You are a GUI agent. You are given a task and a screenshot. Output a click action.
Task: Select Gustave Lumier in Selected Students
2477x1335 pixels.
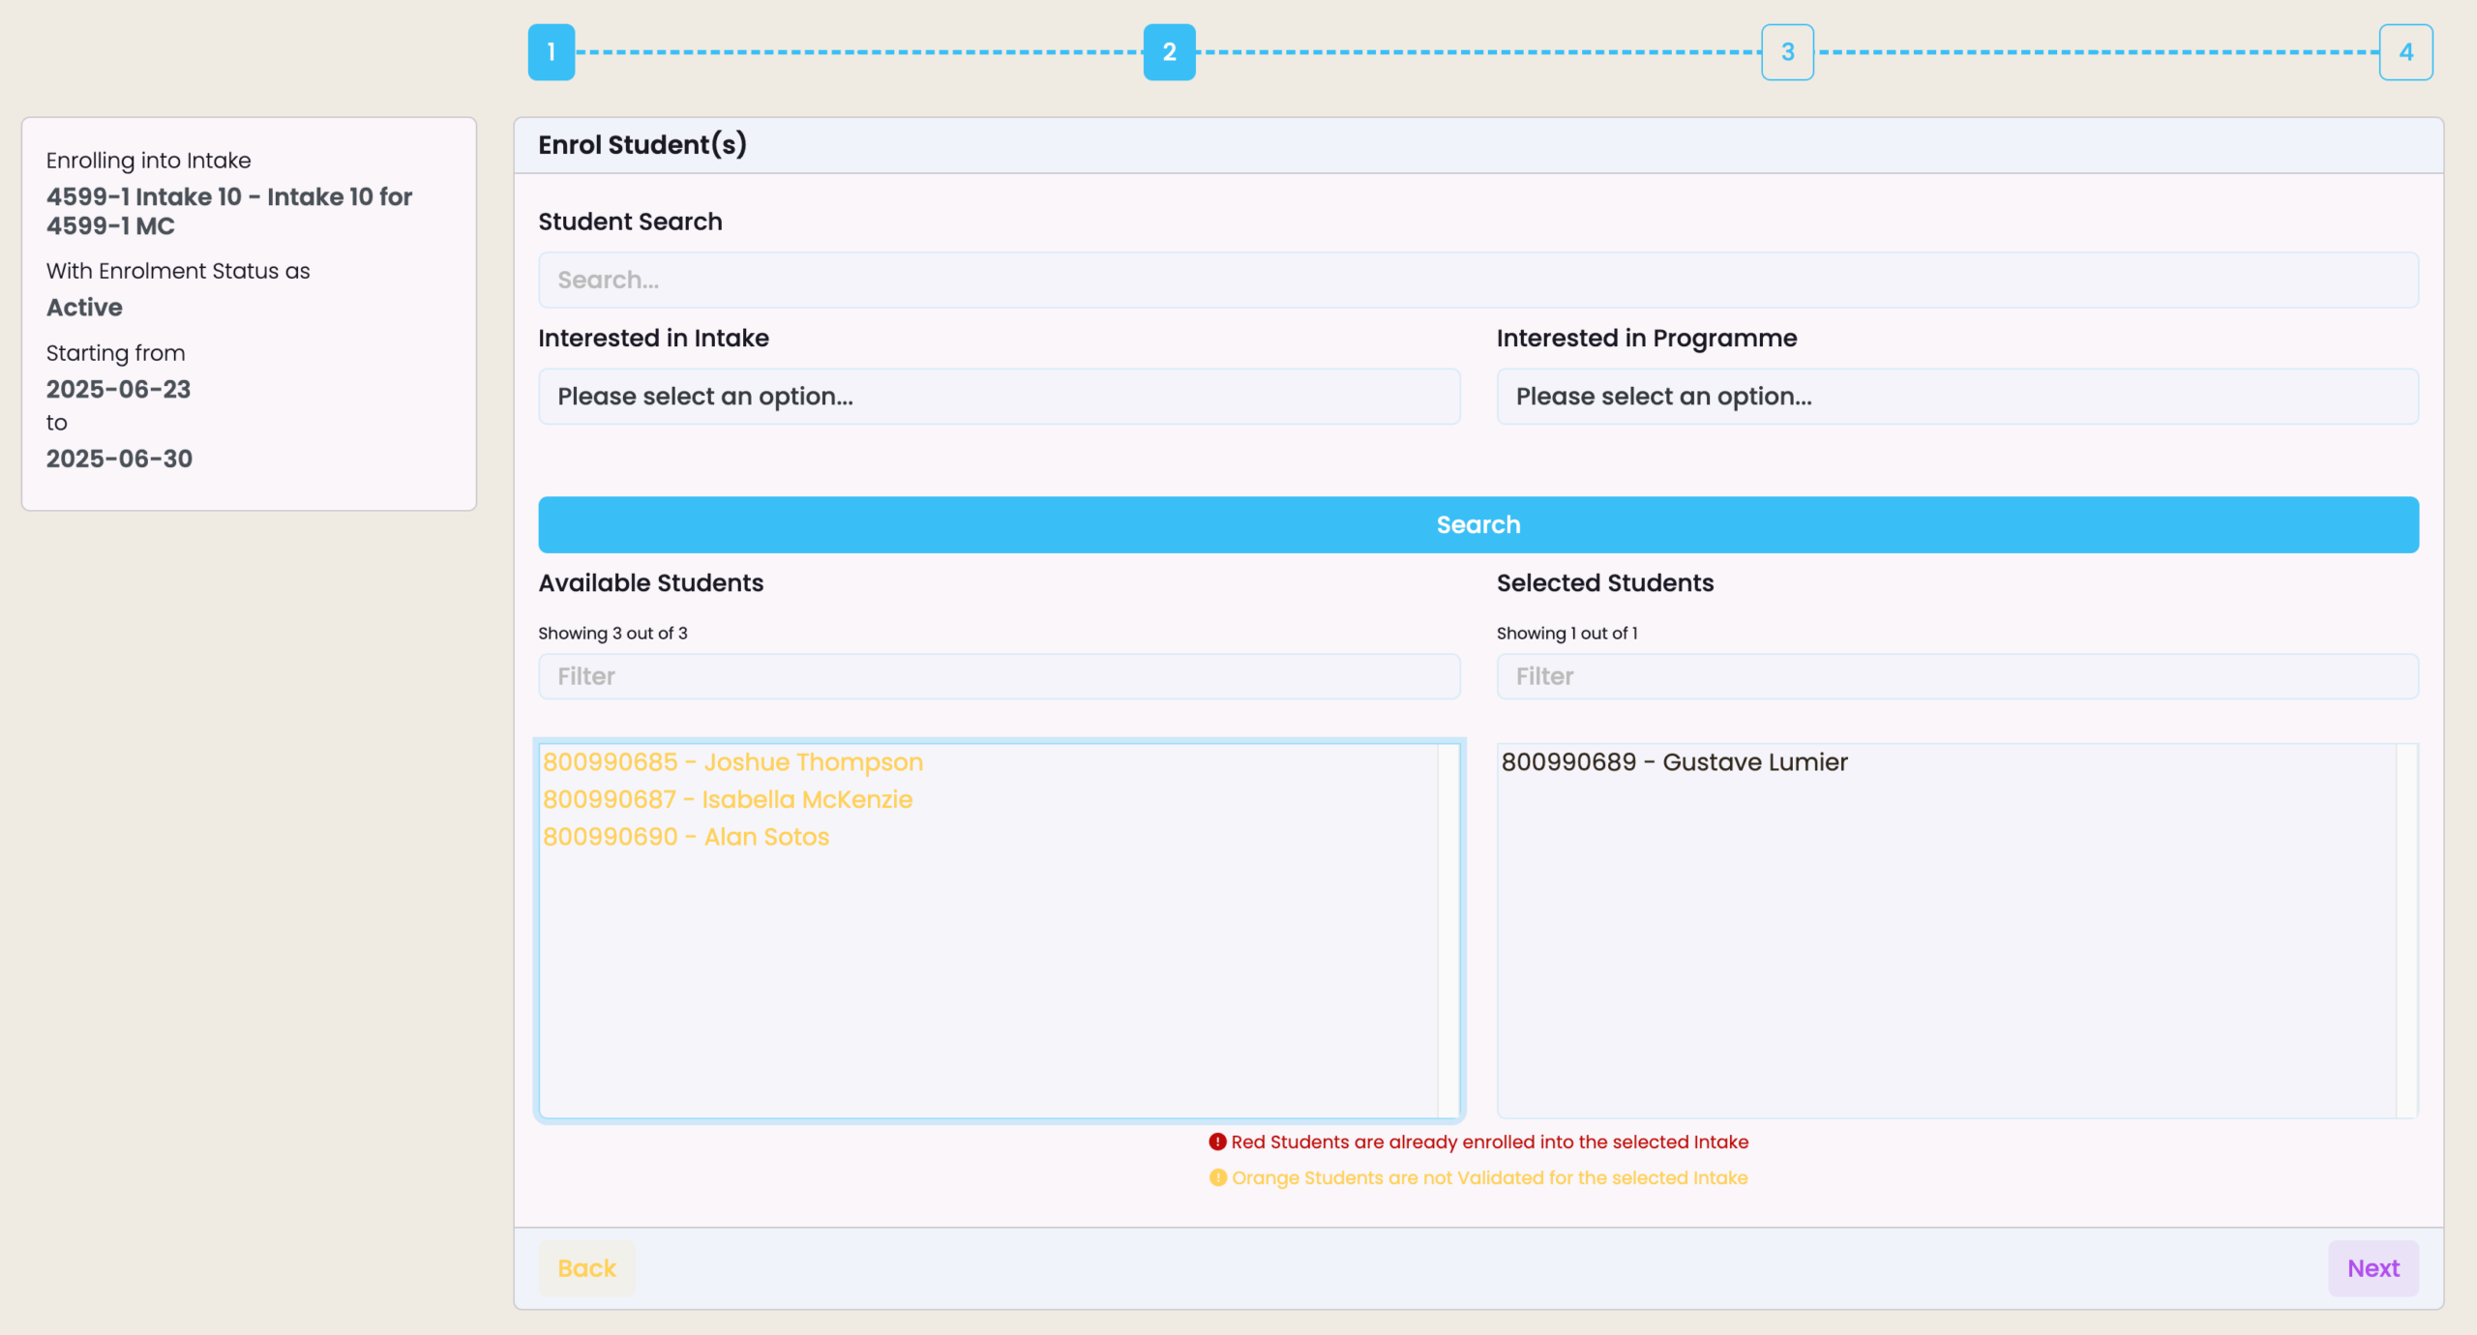click(1674, 762)
